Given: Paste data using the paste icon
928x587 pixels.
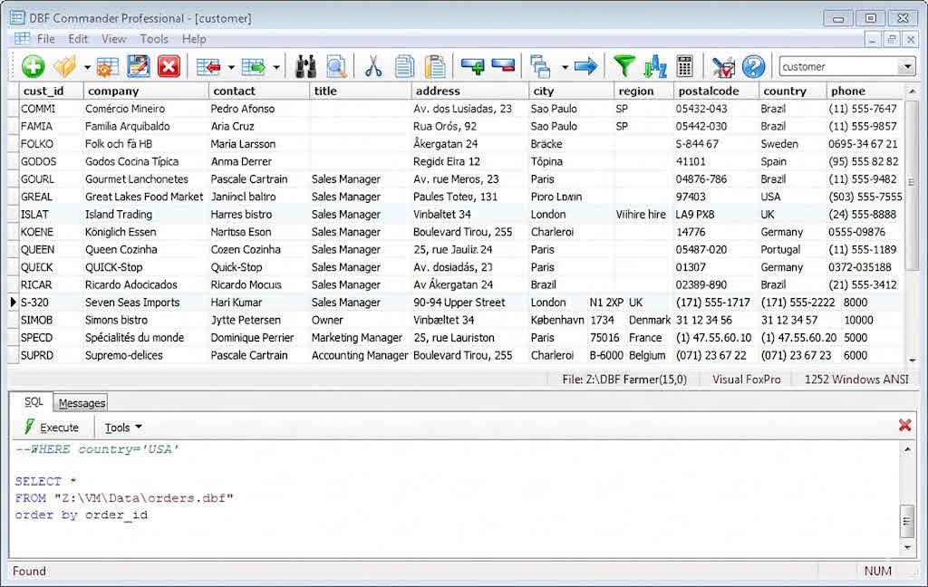Looking at the screenshot, I should pos(435,65).
